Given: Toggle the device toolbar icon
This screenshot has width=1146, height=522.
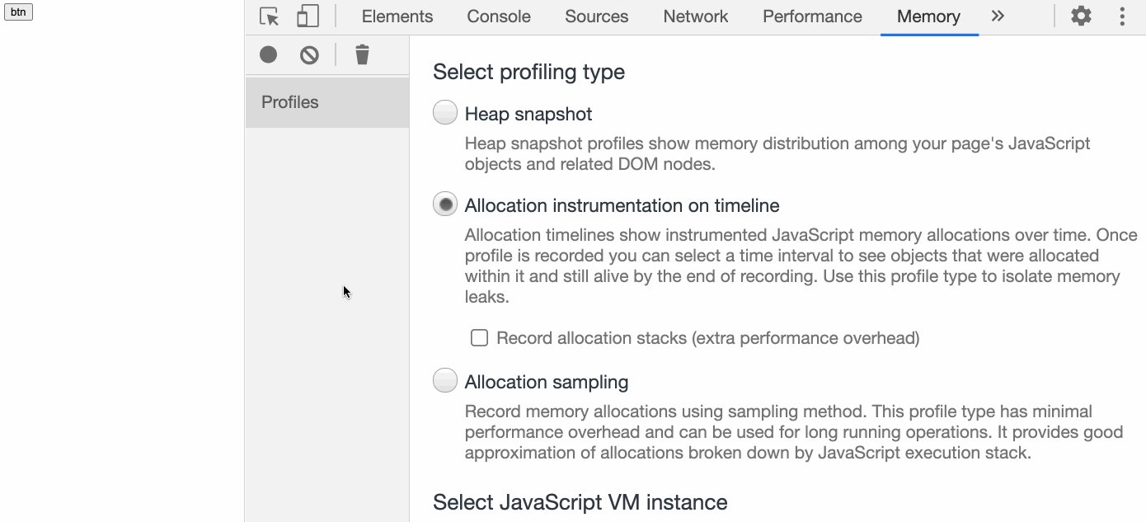Looking at the screenshot, I should point(308,16).
